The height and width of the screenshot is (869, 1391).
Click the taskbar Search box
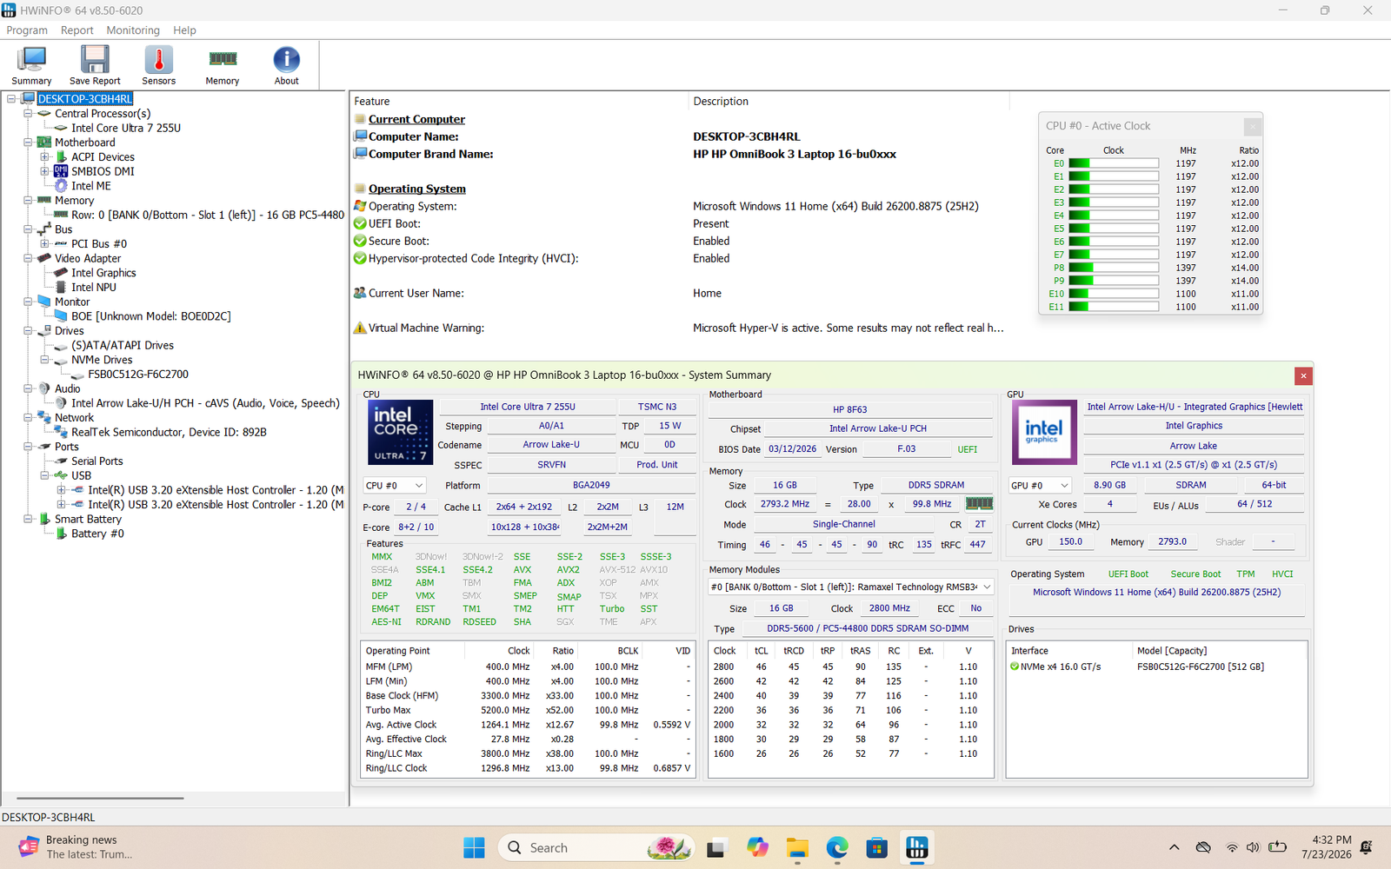click(596, 847)
